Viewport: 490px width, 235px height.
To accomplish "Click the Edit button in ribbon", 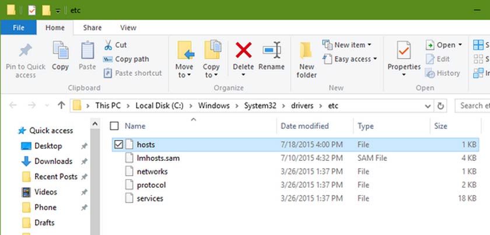I will [438, 59].
